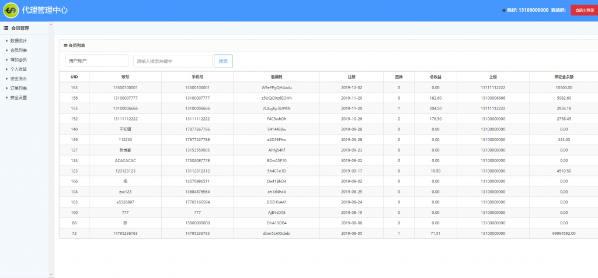598x278 pixels.
Task: Open 会员列表 in the sidebar menu
Action: pos(19,50)
